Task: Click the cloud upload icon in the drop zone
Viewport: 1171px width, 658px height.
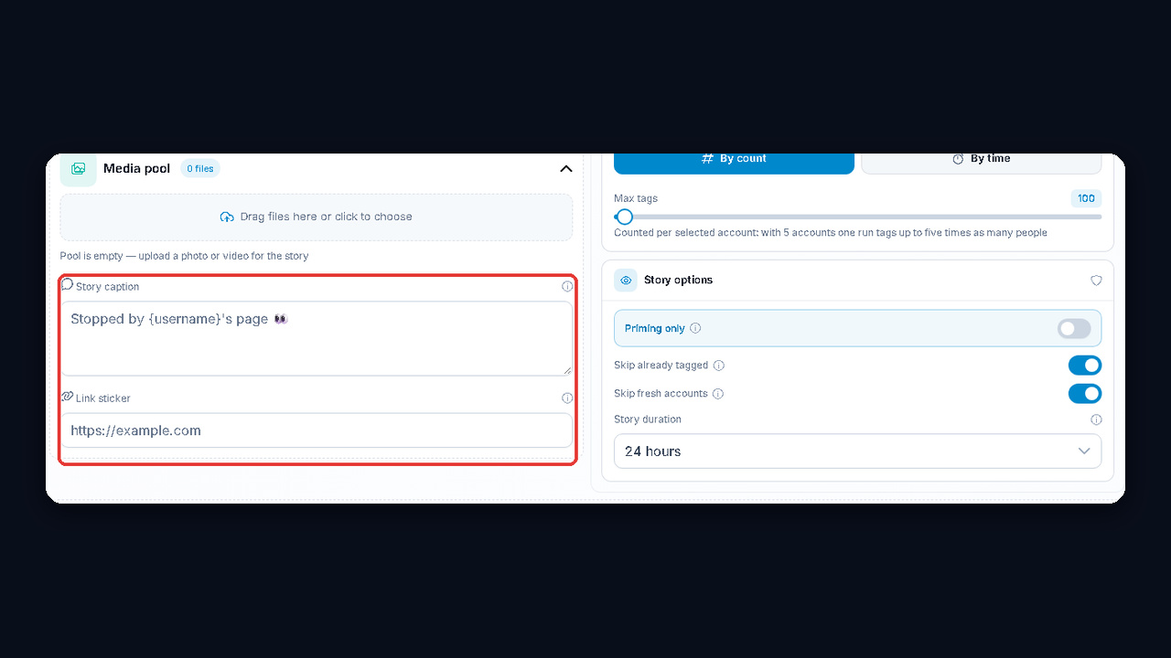Action: click(x=227, y=218)
